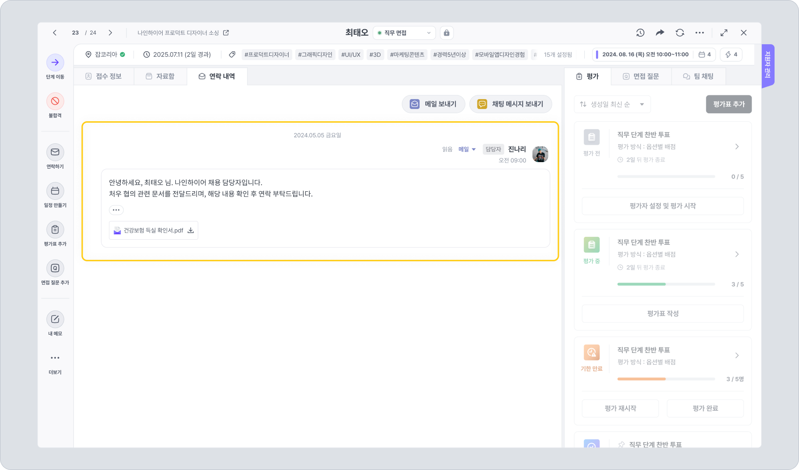Click the 일정 만들기 calendar icon
This screenshot has height=470, width=799.
(55, 191)
